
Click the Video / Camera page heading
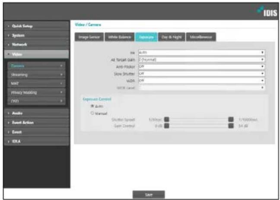click(x=88, y=25)
